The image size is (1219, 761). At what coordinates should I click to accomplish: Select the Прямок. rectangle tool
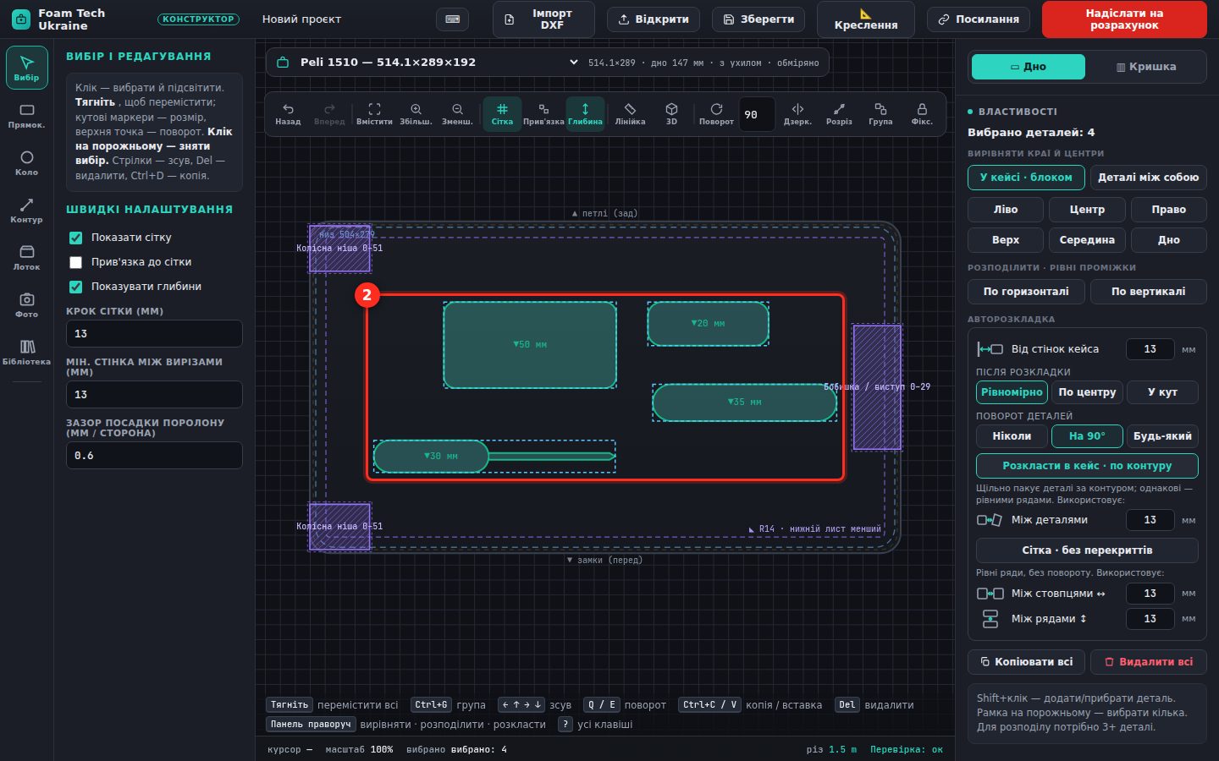tap(26, 116)
